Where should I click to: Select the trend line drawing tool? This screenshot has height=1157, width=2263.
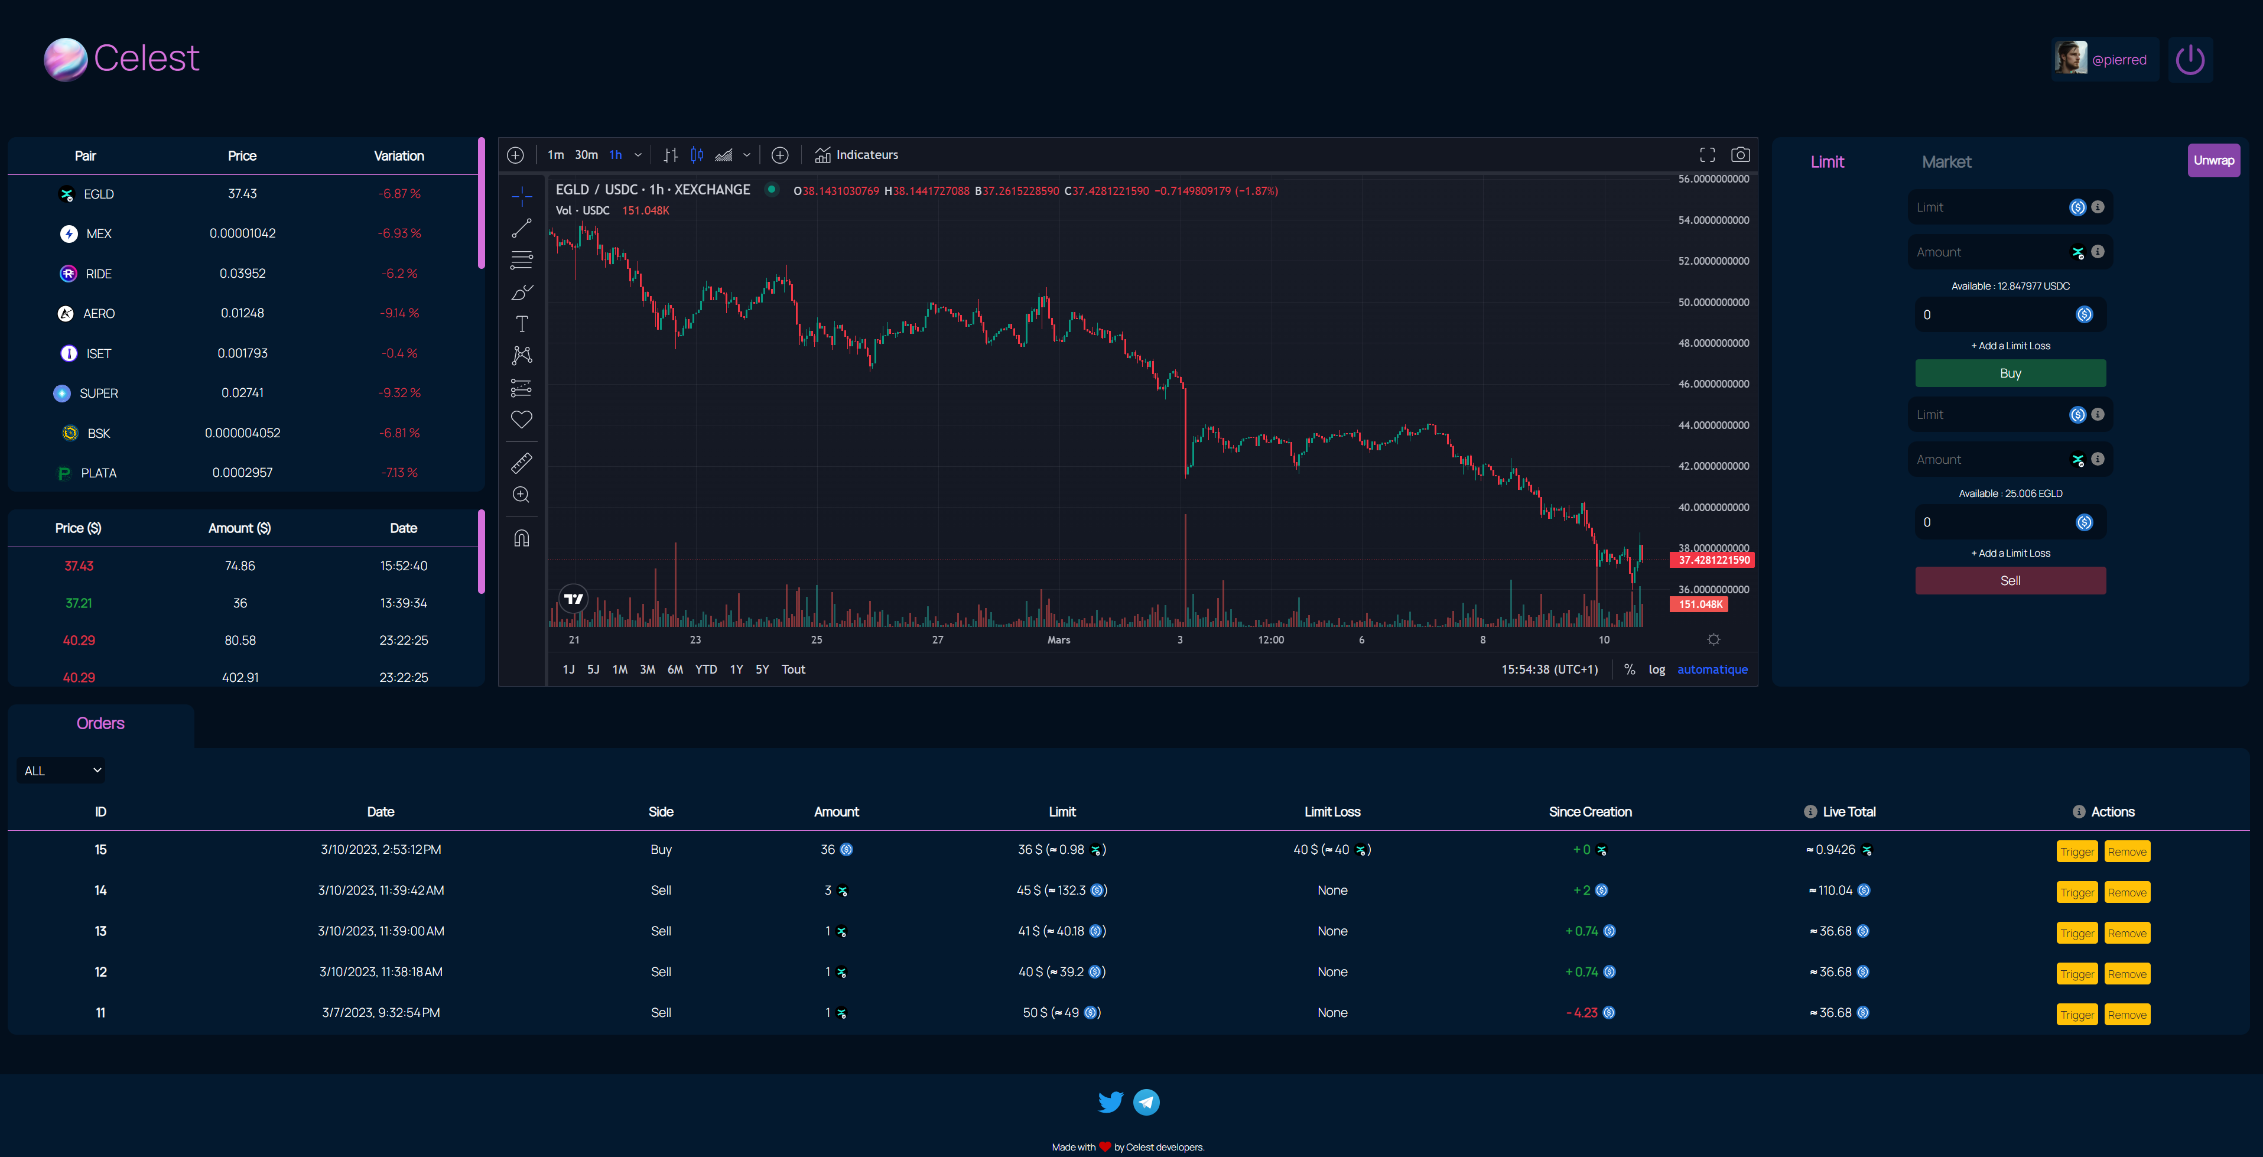click(522, 227)
